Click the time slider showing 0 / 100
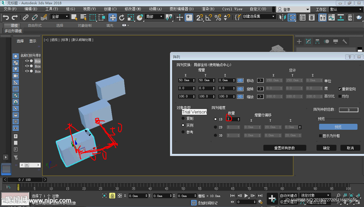The height and width of the screenshot is (207, 364). click(x=25, y=180)
